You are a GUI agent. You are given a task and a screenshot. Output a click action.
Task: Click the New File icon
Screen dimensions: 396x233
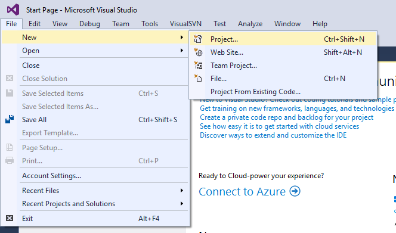[198, 78]
